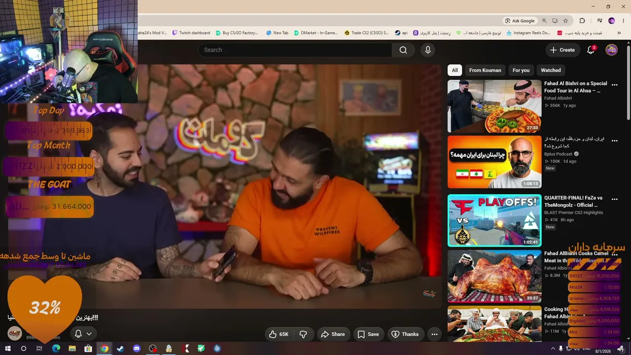Click the Ask Google button in address bar
The width and height of the screenshot is (631, 355).
(520, 21)
